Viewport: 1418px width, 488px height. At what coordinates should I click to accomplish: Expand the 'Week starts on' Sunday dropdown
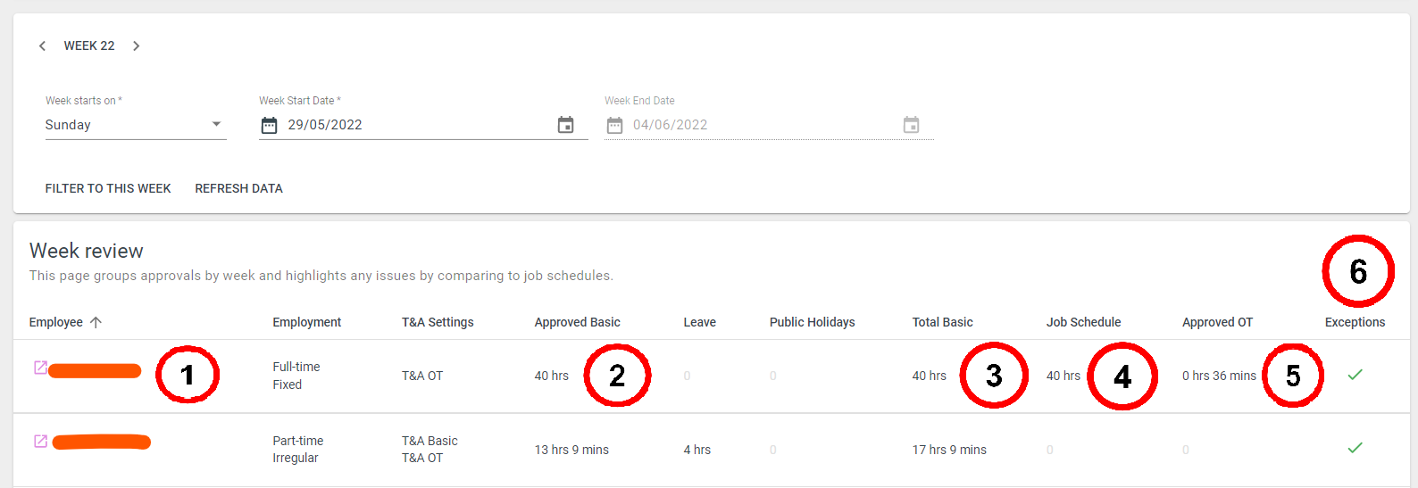point(136,125)
